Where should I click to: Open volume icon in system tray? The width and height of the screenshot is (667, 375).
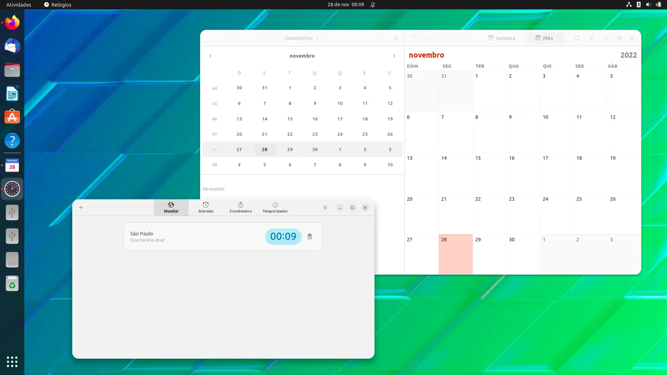[648, 5]
